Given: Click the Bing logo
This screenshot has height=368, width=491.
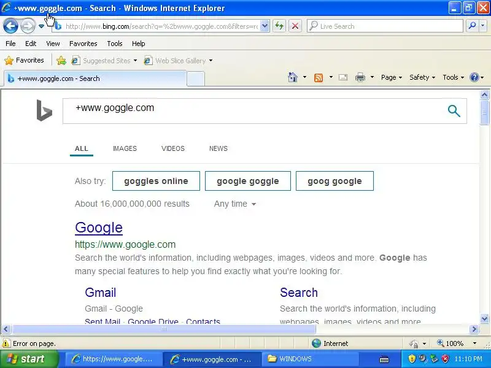Looking at the screenshot, I should coord(44,110).
